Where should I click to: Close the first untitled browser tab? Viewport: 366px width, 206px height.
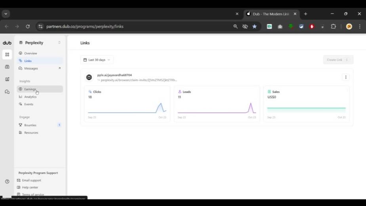coord(237,14)
